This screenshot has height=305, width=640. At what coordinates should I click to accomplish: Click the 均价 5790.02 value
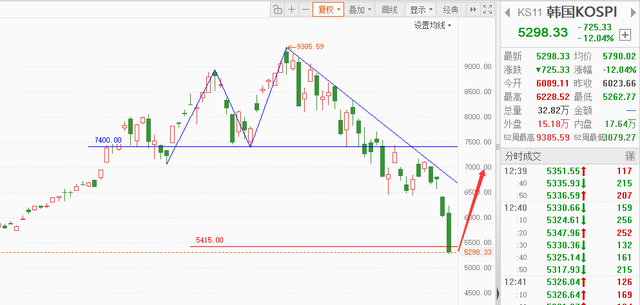coord(619,56)
